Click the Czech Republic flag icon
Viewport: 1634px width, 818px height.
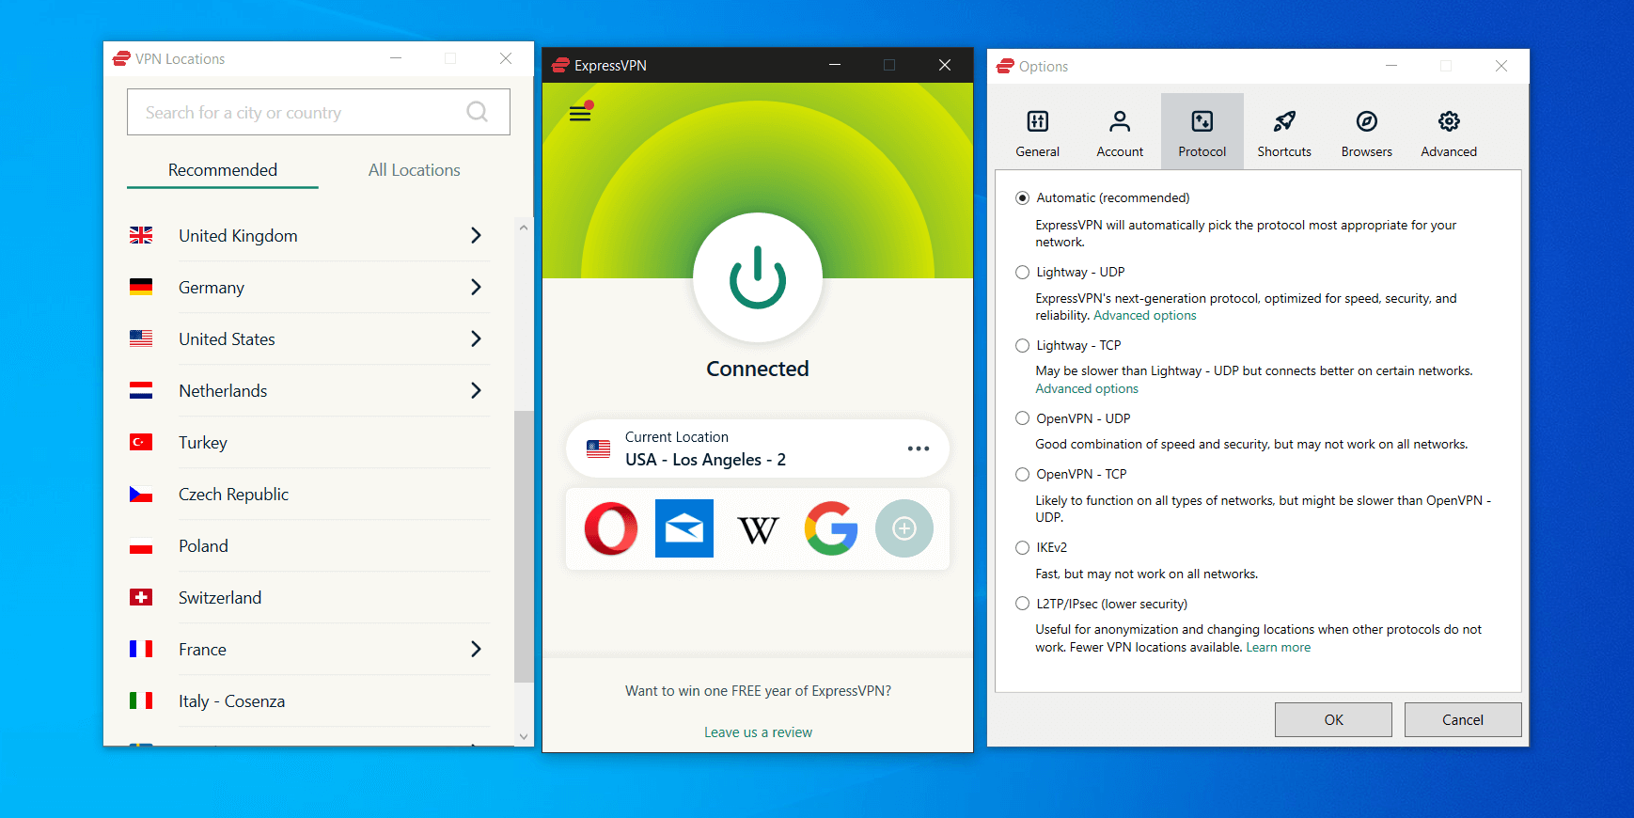click(141, 494)
